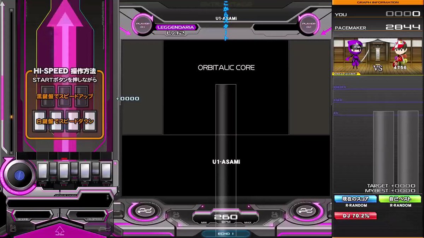Tap the second key, the first black key

click(x=53, y=169)
